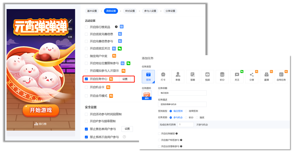Select the 邀请 task type icon

click(x=267, y=76)
